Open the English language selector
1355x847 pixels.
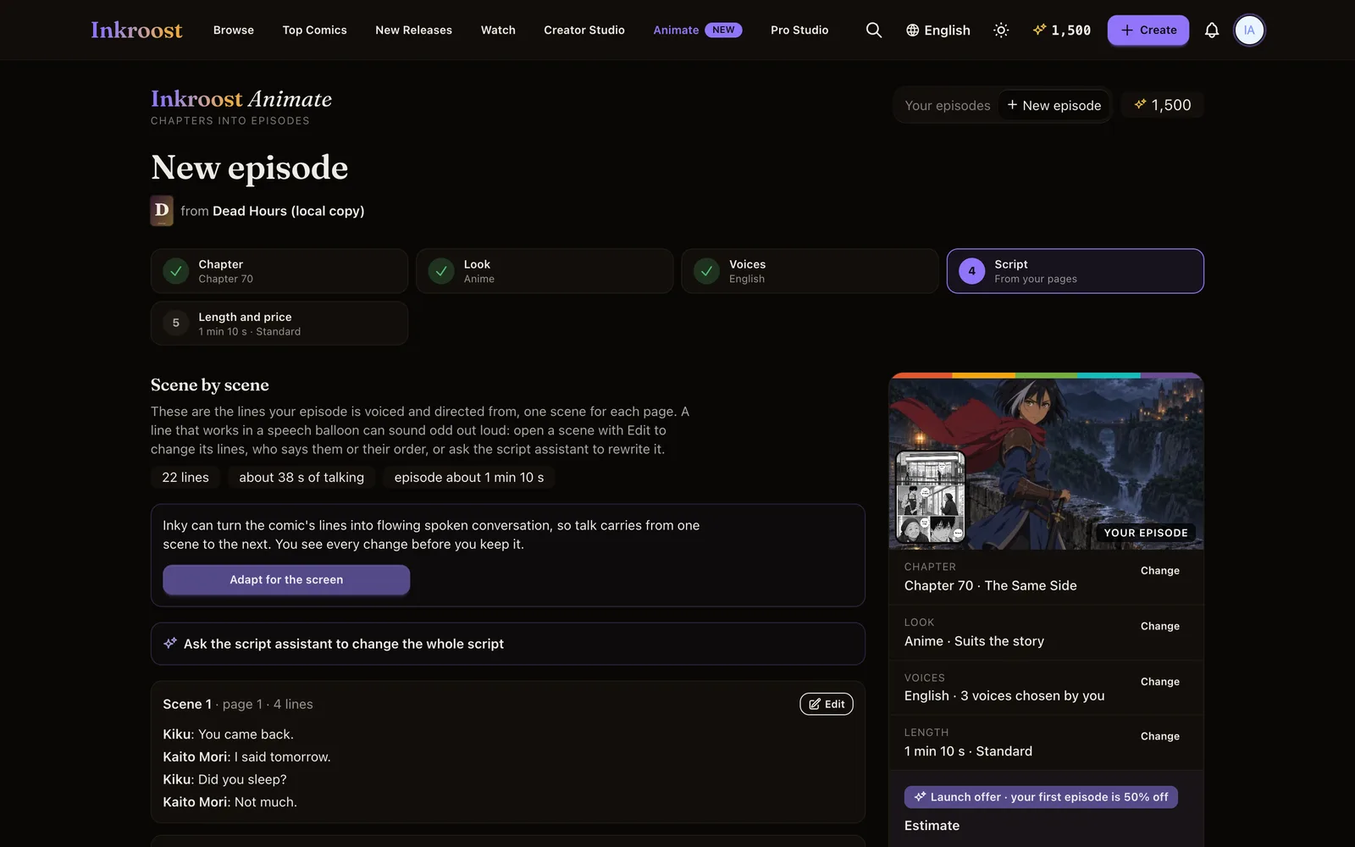point(937,30)
